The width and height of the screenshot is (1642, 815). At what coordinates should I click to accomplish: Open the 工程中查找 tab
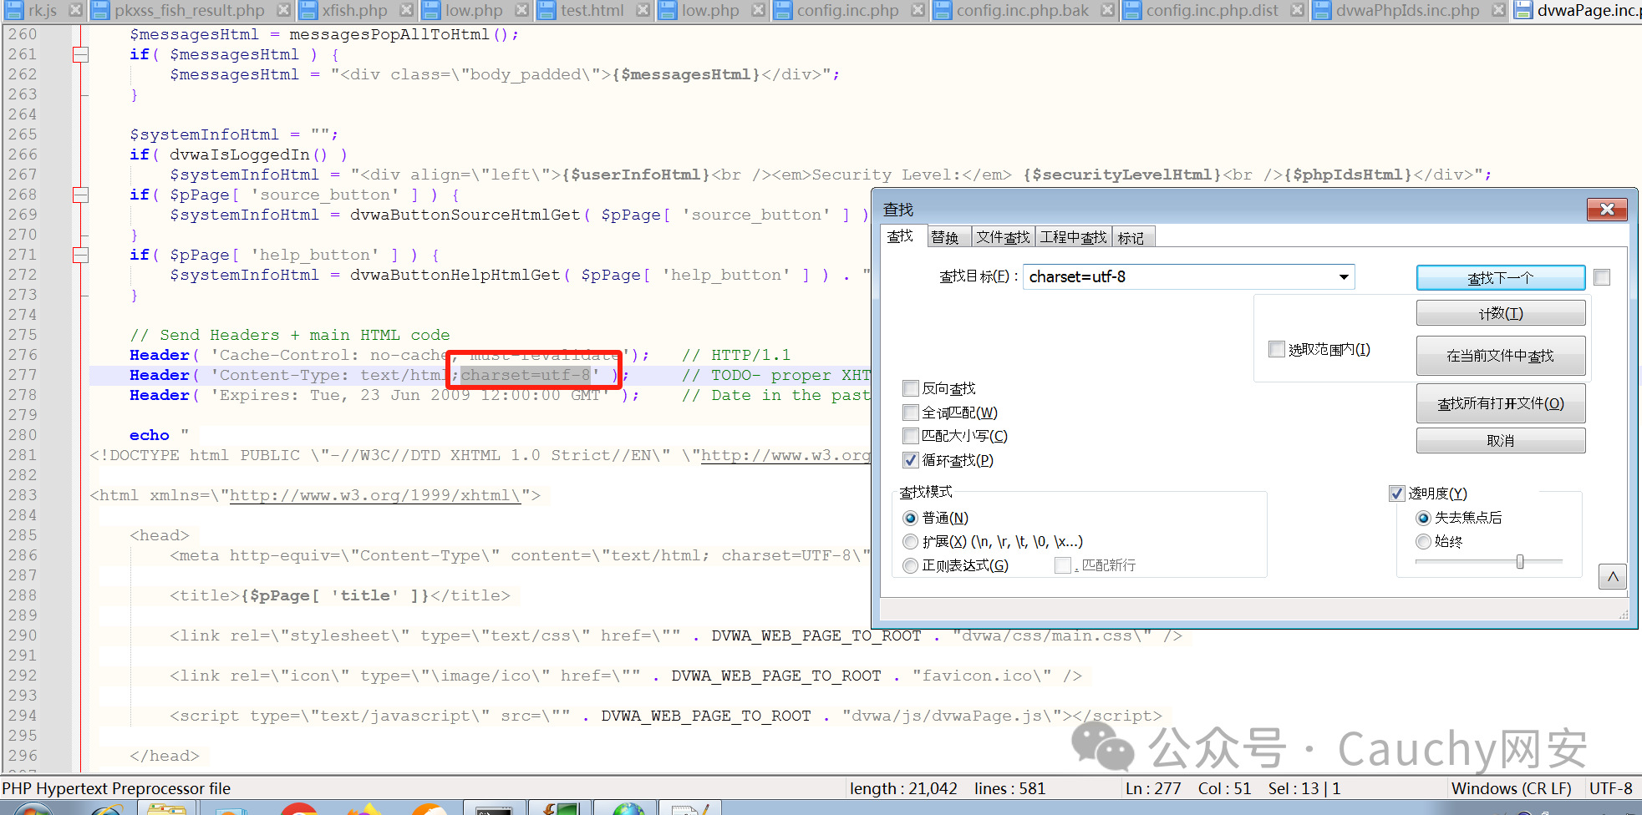[1073, 238]
